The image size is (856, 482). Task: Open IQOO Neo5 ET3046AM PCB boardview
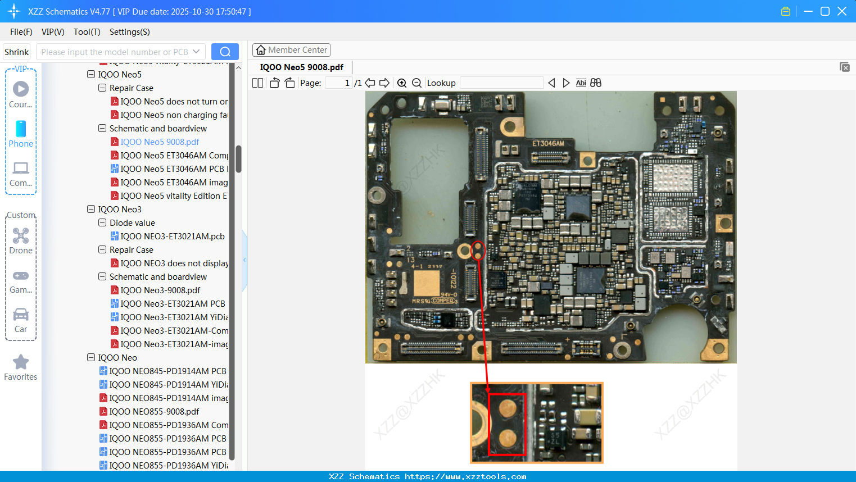coord(169,169)
